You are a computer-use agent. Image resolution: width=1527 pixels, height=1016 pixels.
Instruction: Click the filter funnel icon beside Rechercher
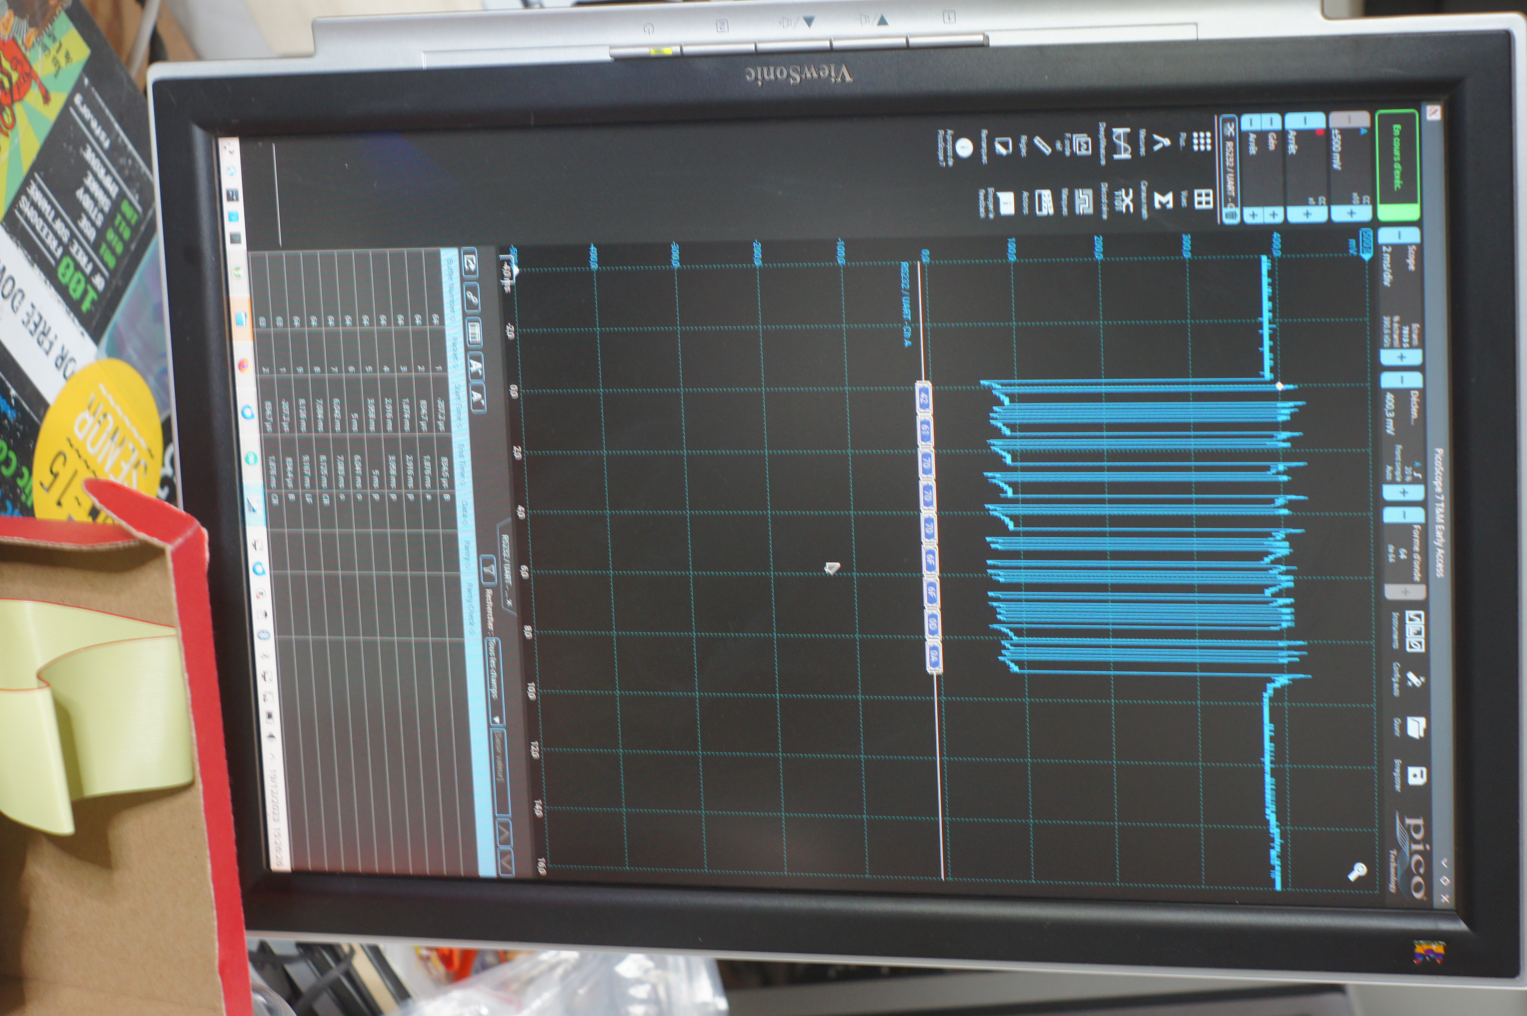tap(489, 570)
